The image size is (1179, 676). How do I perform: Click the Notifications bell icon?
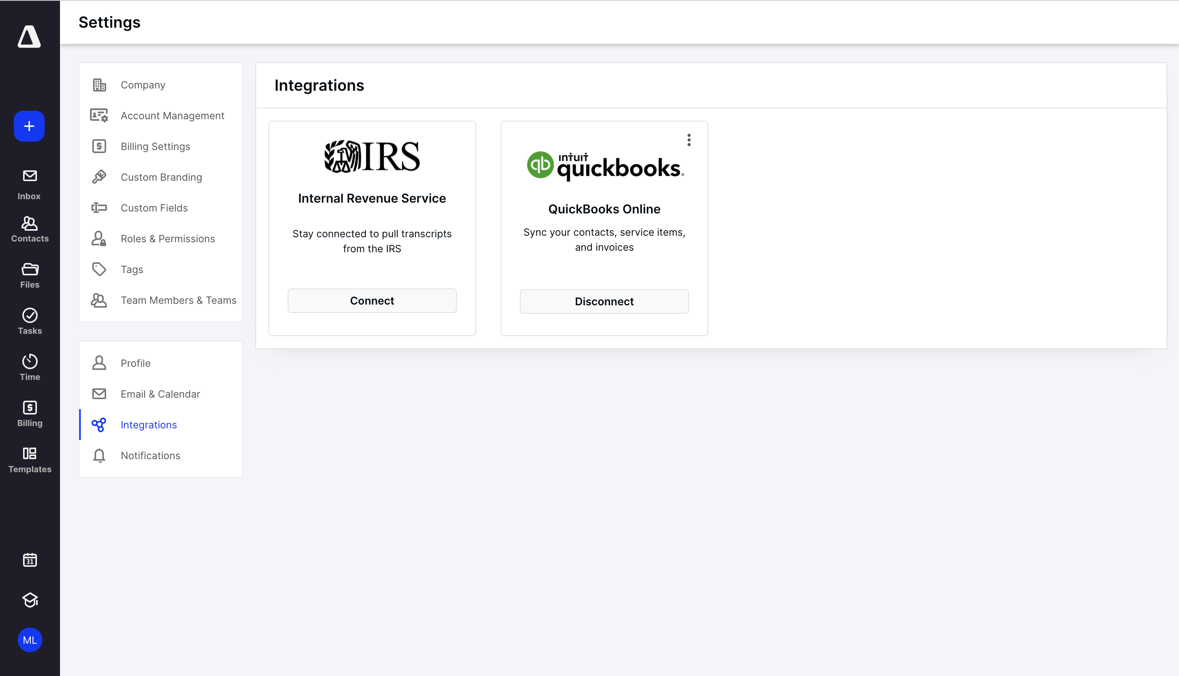(x=99, y=455)
